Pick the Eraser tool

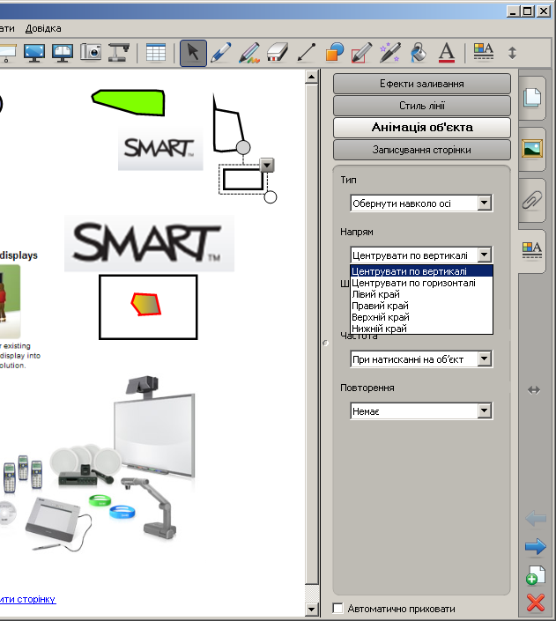[278, 53]
